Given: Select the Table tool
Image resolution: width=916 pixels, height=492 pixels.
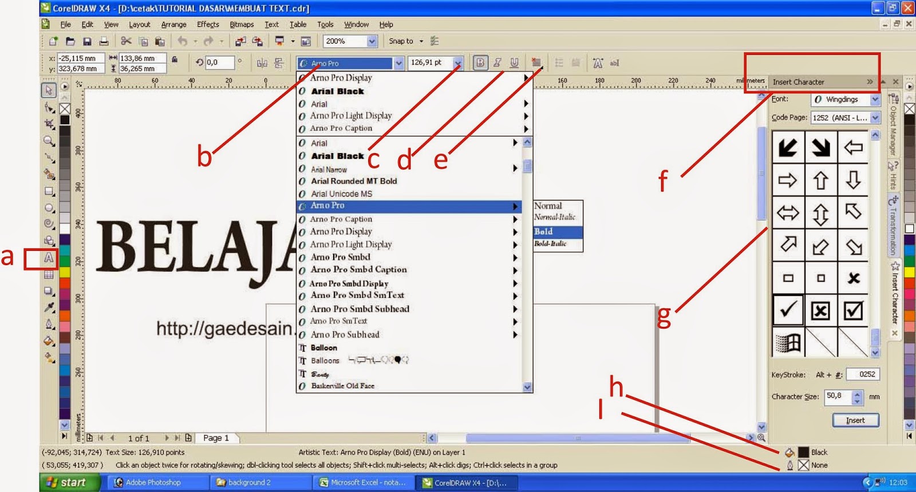Looking at the screenshot, I should [x=49, y=274].
